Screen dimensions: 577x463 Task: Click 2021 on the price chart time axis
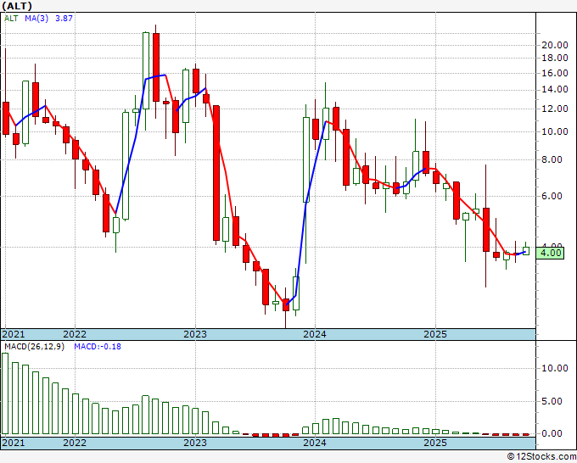(13, 334)
